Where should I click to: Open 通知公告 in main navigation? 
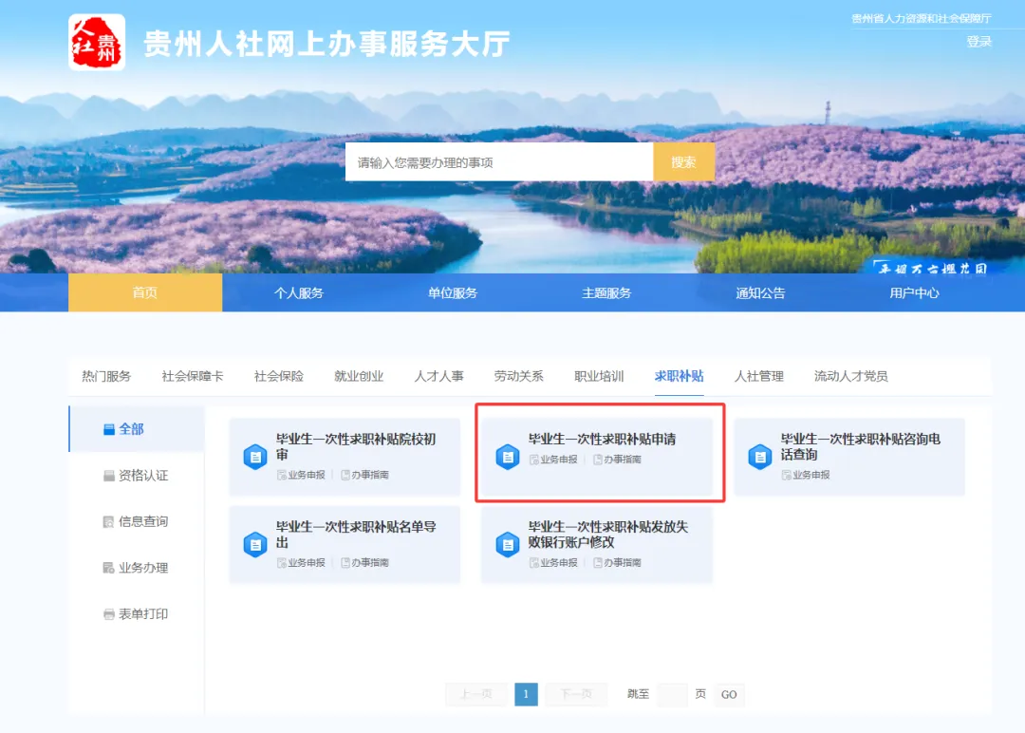760,293
